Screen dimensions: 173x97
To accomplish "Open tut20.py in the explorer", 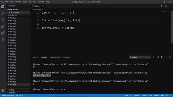I will click(x=13, y=40).
